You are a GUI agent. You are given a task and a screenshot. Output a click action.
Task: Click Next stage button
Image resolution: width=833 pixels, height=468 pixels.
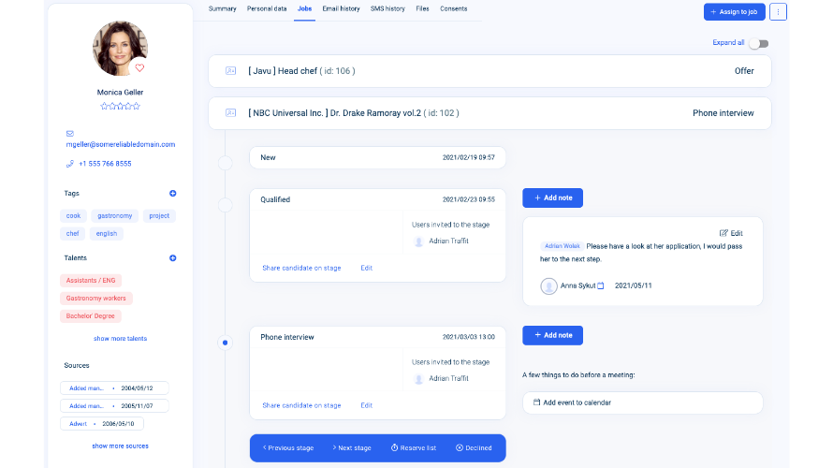[352, 447]
